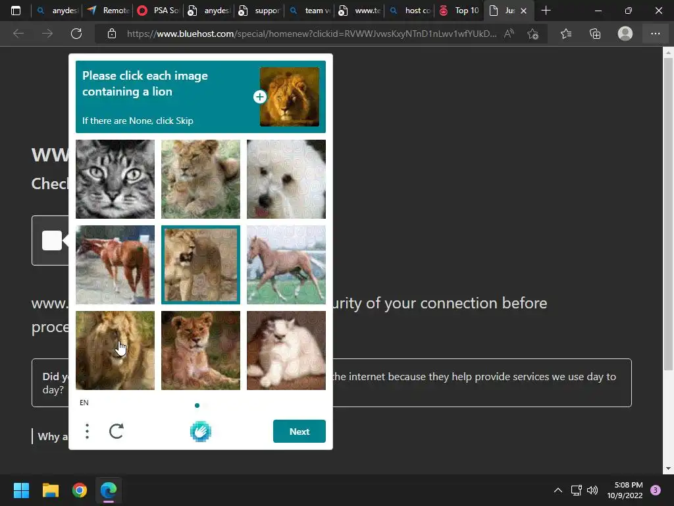This screenshot has height=506, width=674.
Task: Click the browser Back arrow
Action: tap(18, 34)
